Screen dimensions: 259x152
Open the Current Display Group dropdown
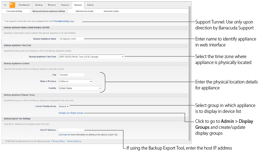64,106
